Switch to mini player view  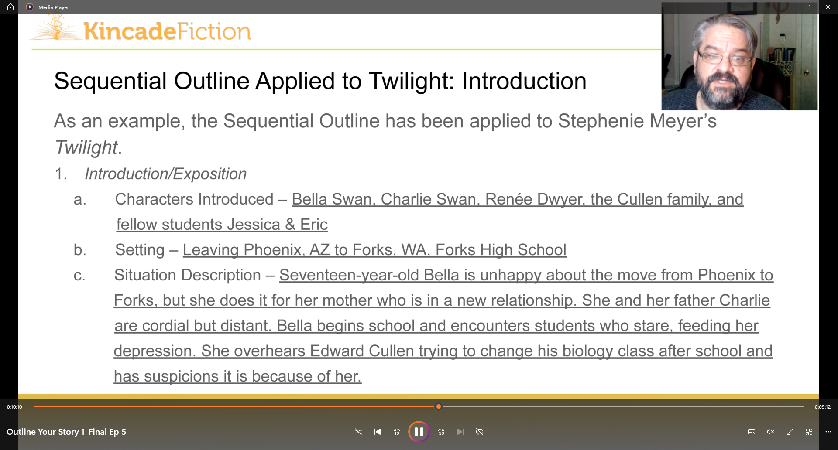point(809,432)
